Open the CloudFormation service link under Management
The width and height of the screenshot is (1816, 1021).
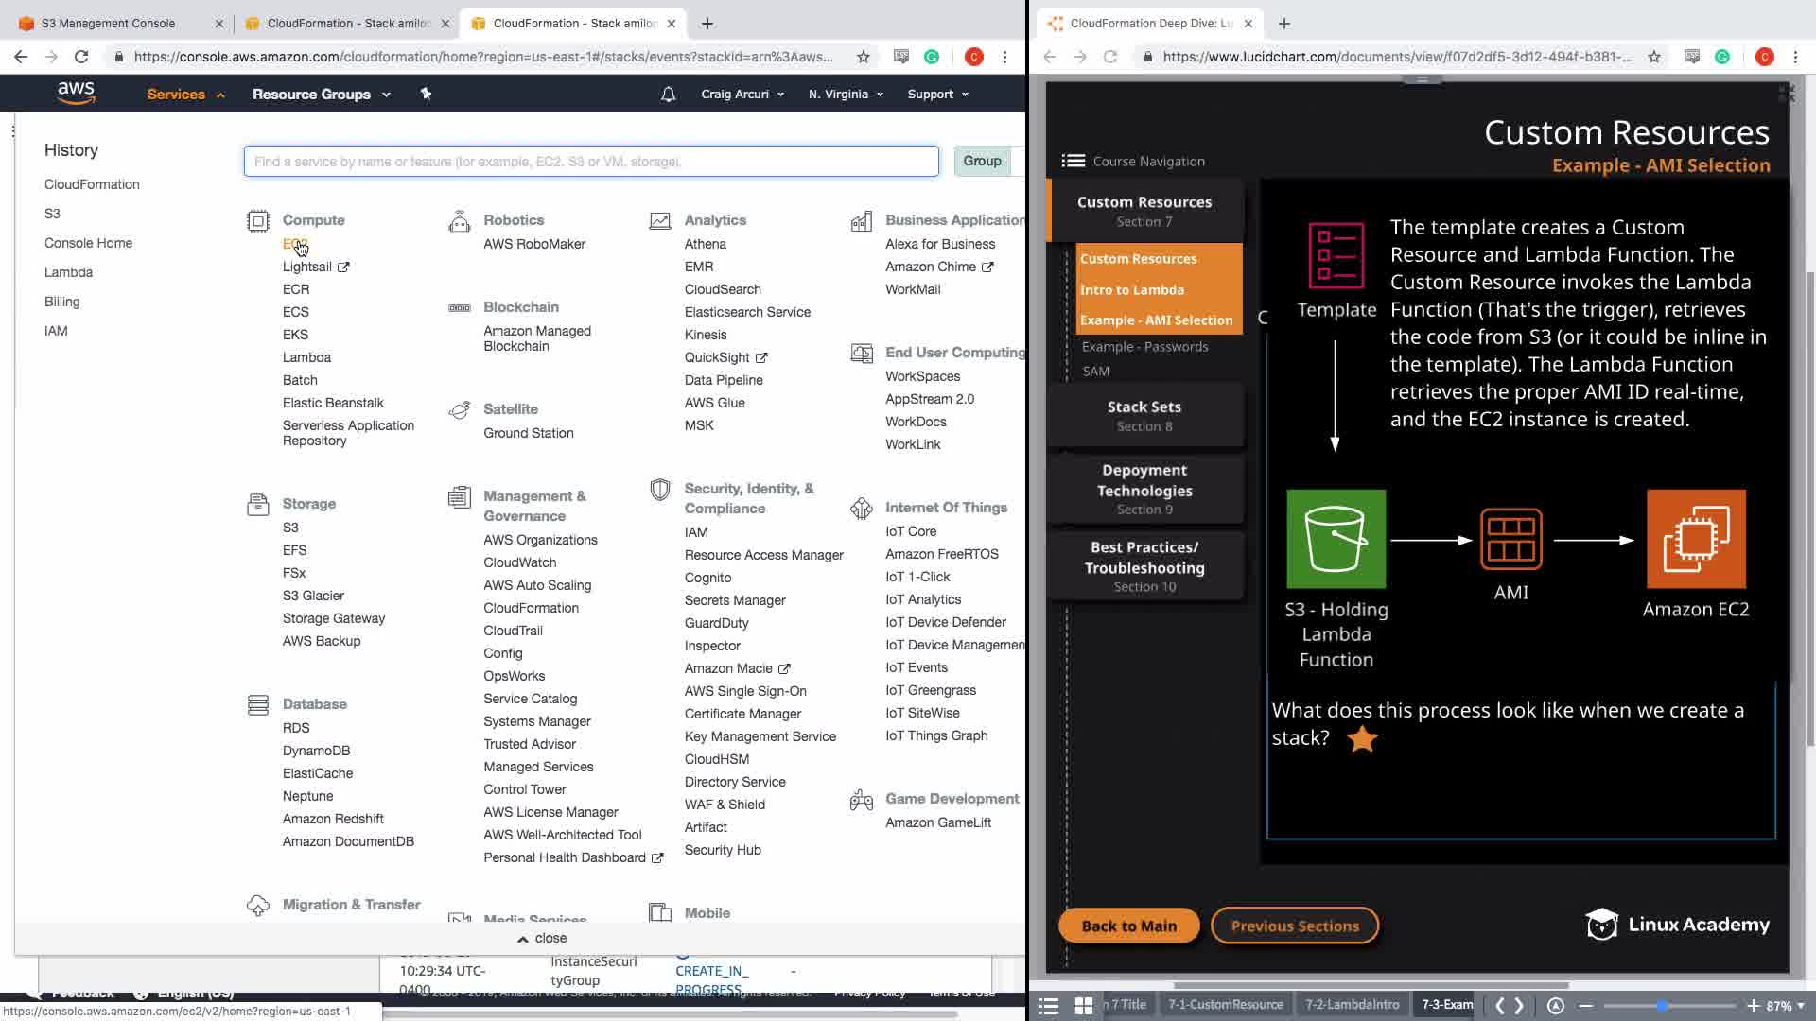(531, 608)
